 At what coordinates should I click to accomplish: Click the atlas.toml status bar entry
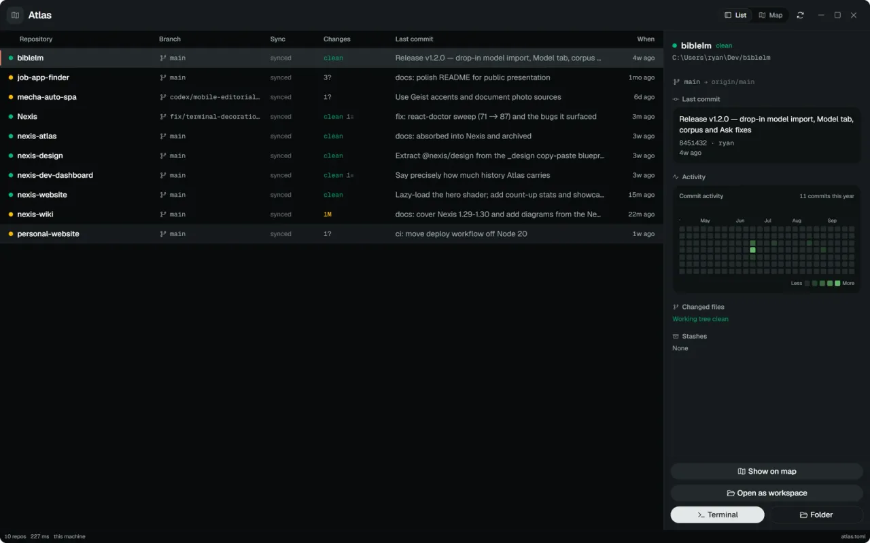click(853, 536)
